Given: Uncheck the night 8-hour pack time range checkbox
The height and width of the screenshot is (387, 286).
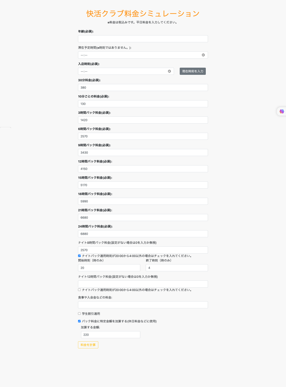Looking at the screenshot, I should 79,256.
